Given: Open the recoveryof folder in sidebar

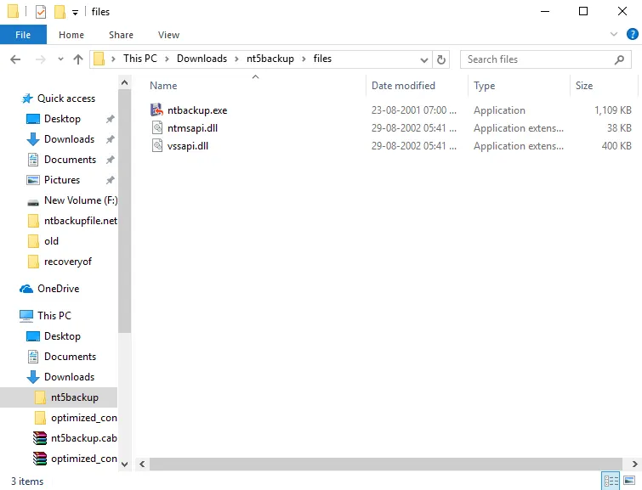Looking at the screenshot, I should pyautogui.click(x=67, y=262).
